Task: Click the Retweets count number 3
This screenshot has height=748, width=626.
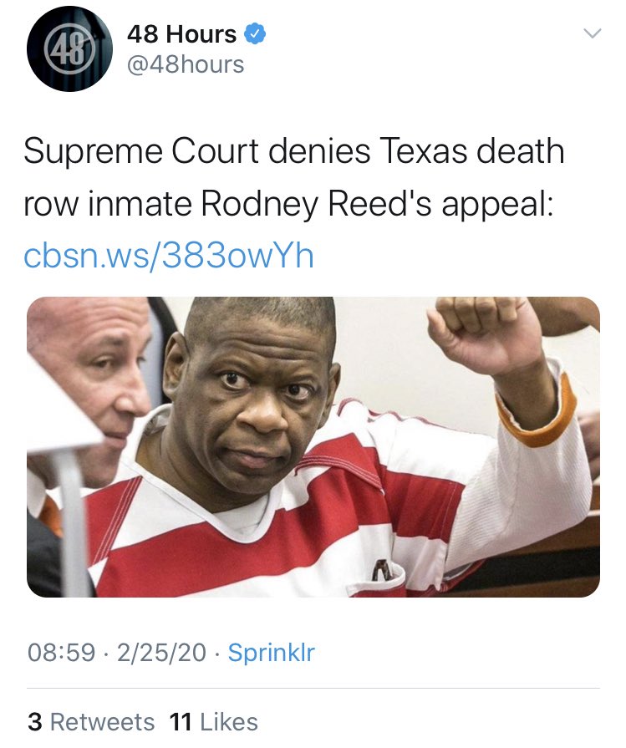Action: point(35,722)
